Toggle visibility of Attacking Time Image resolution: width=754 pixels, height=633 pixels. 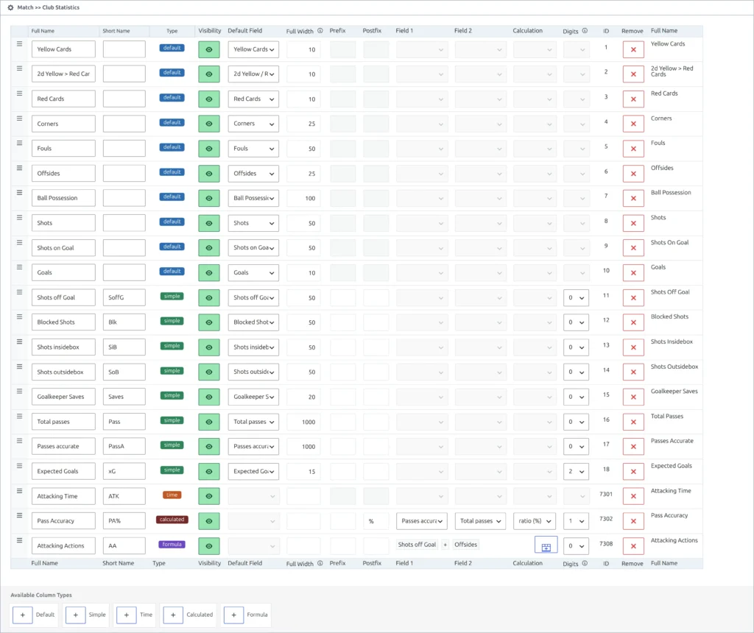pyautogui.click(x=208, y=496)
